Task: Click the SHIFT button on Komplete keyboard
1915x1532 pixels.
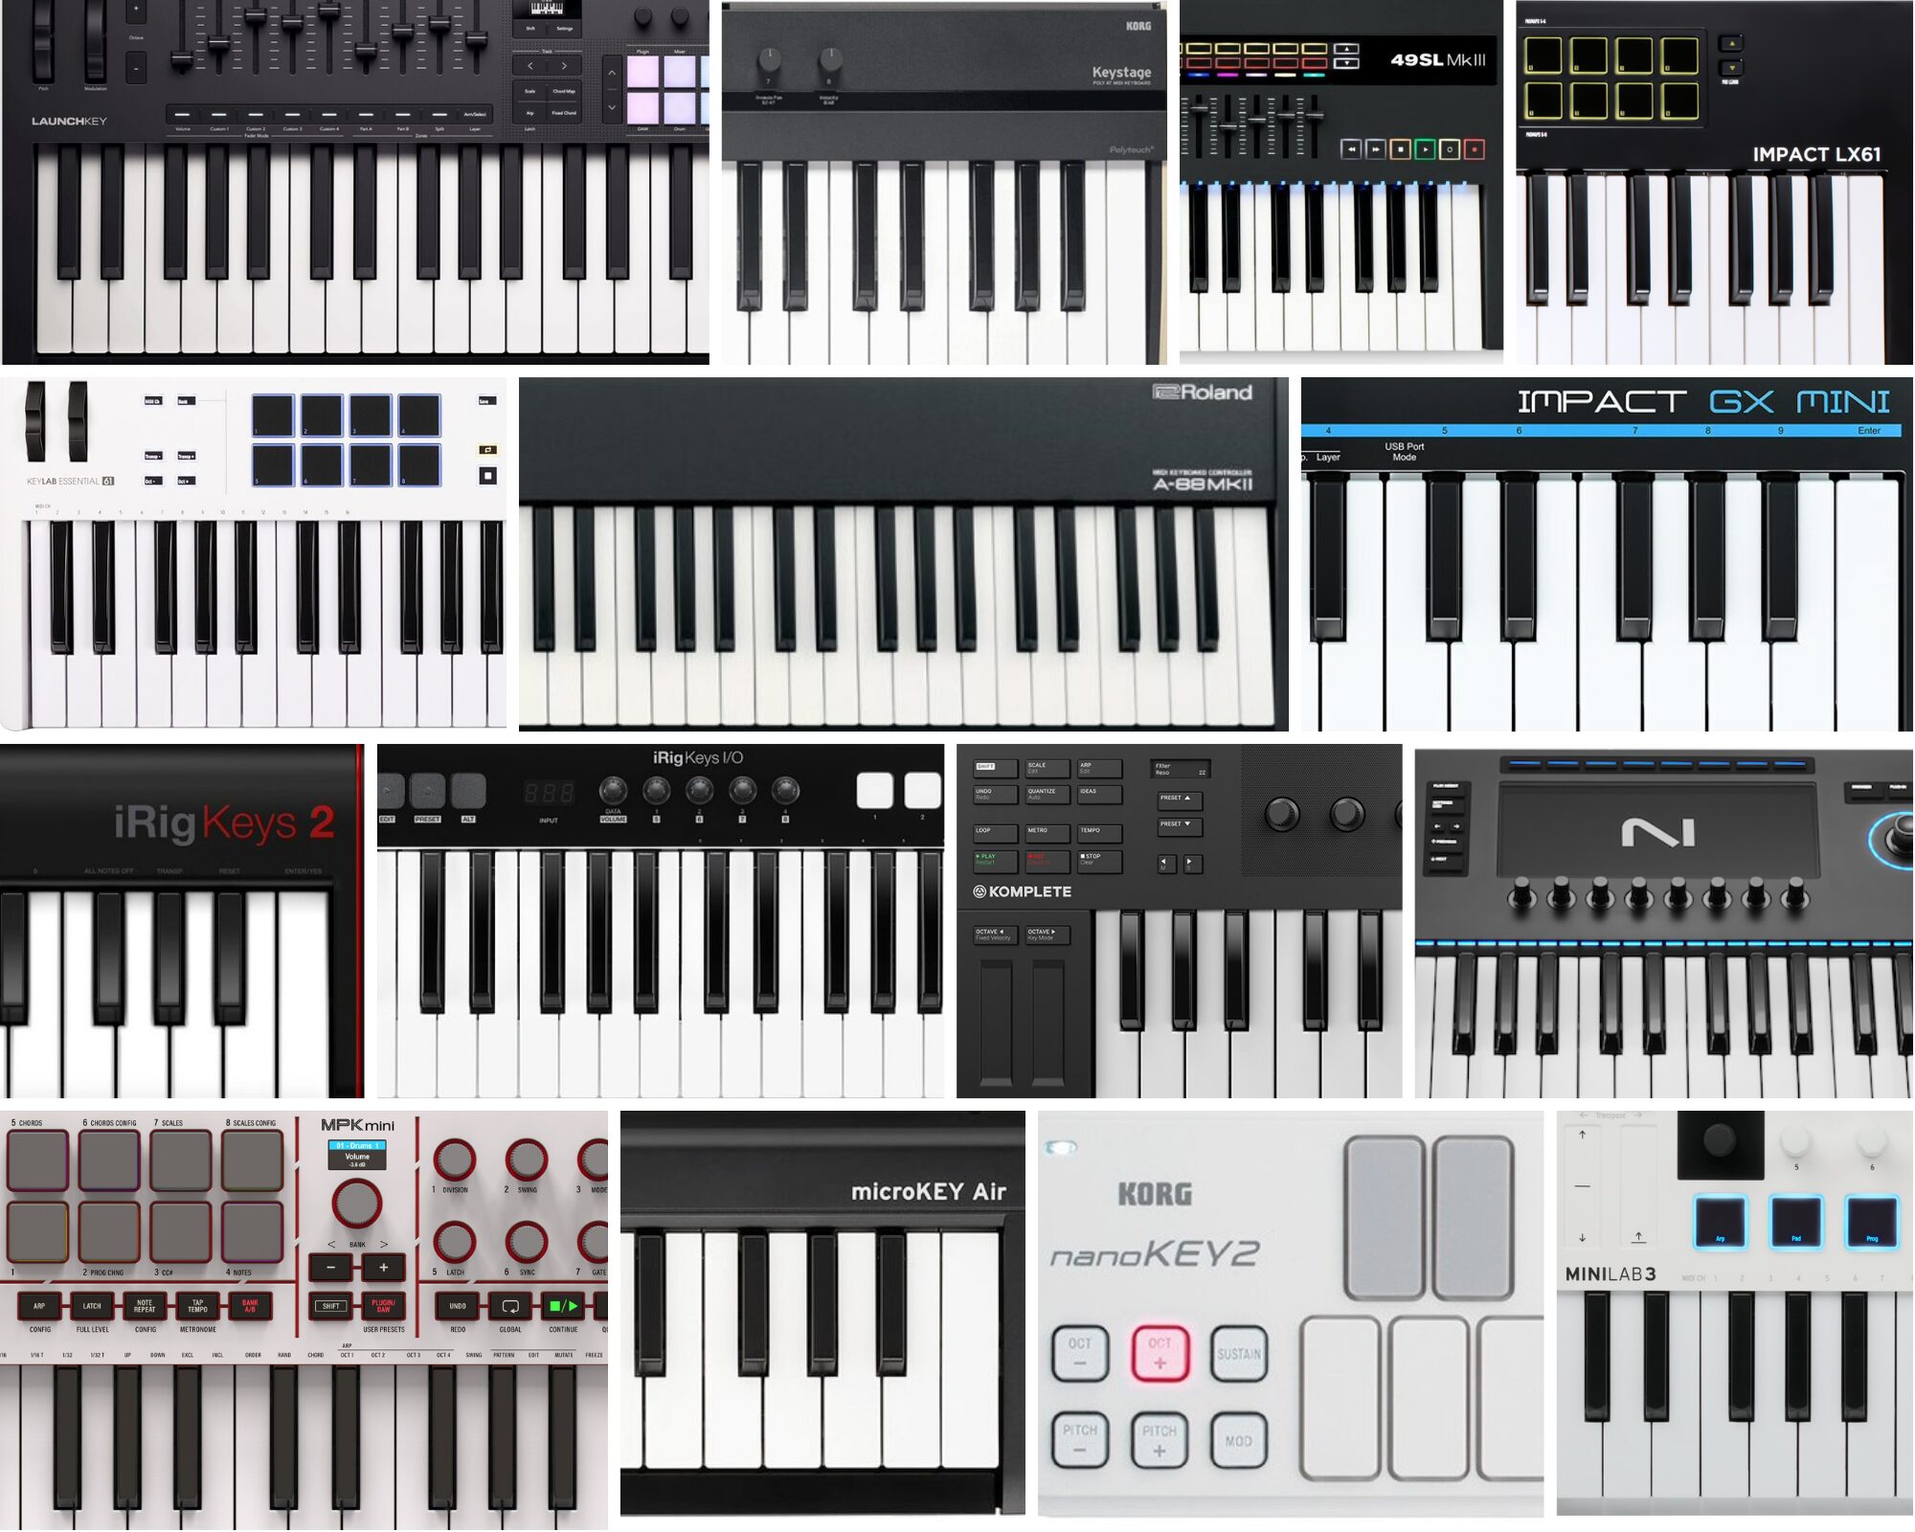Action: point(995,768)
